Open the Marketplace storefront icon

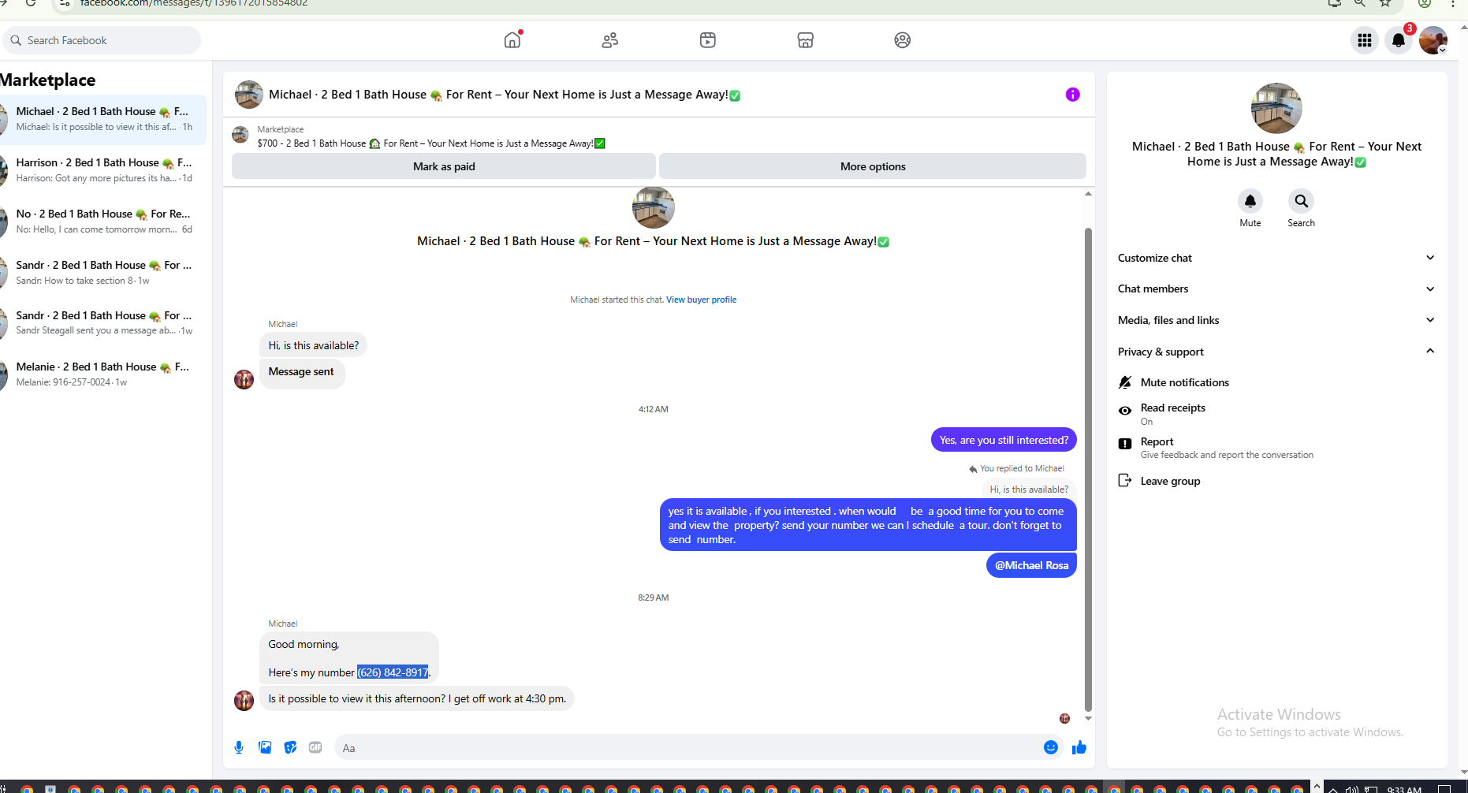tap(805, 40)
